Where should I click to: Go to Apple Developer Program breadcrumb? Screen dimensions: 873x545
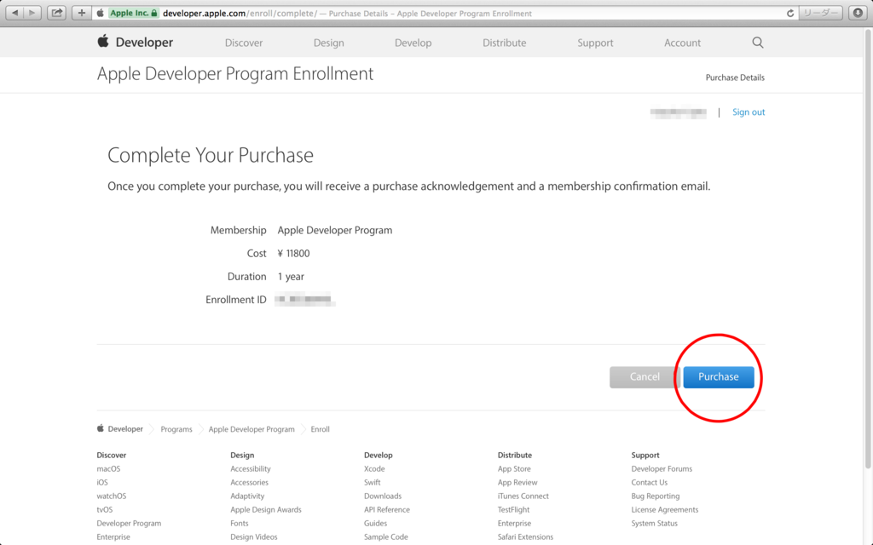[251, 429]
